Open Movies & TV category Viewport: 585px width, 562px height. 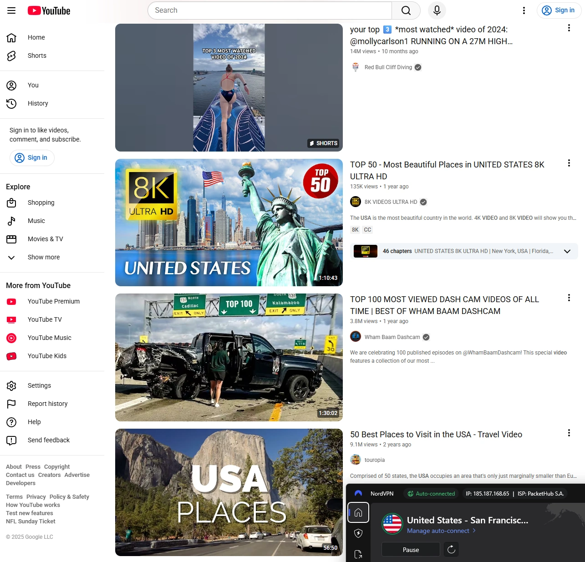pyautogui.click(x=52, y=239)
